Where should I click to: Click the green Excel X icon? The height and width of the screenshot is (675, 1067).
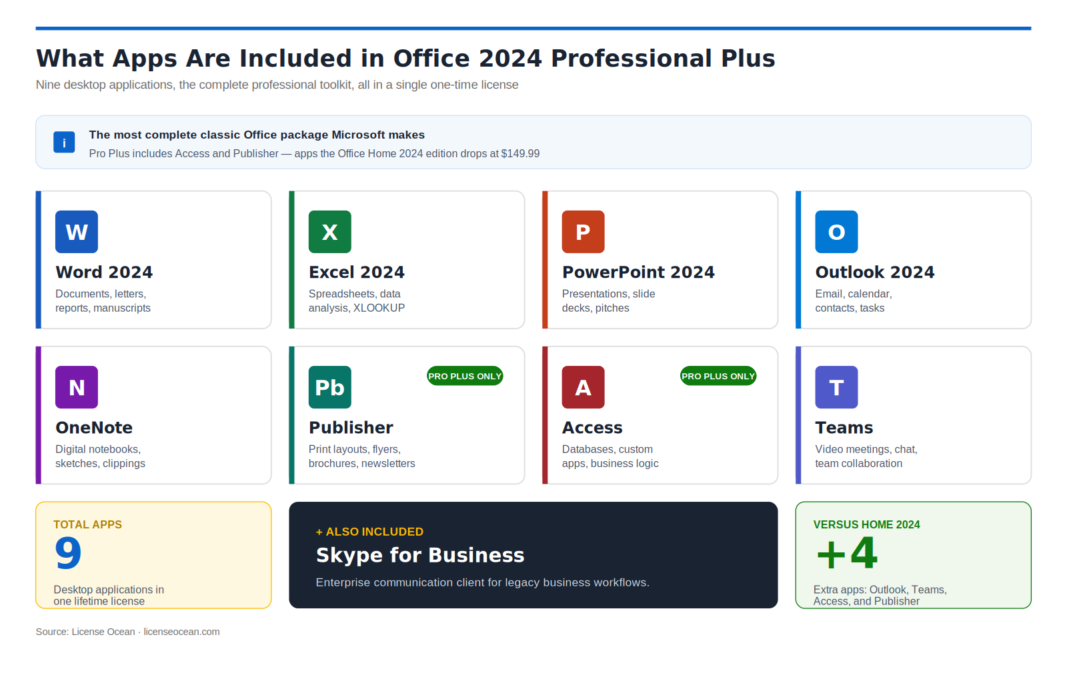pyautogui.click(x=330, y=232)
